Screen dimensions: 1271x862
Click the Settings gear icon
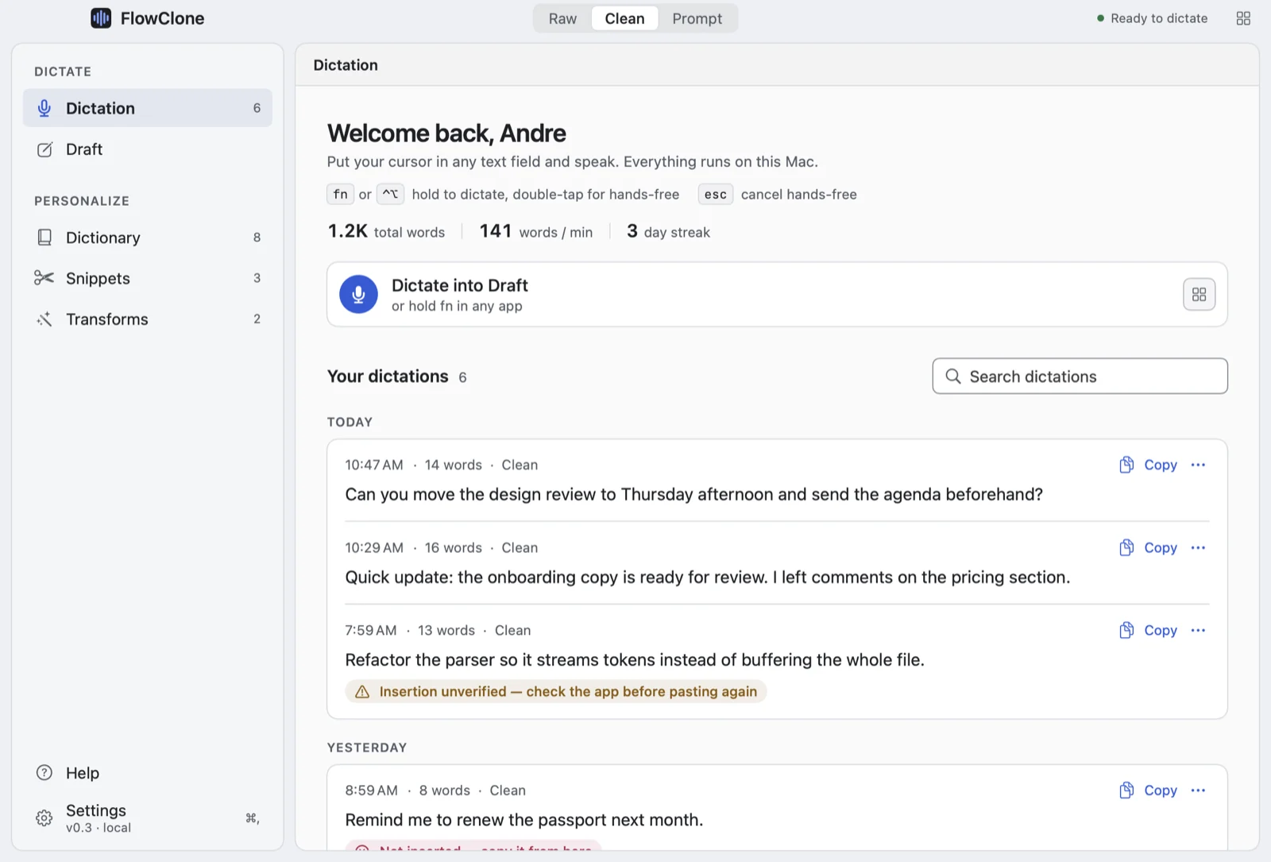[x=44, y=818]
